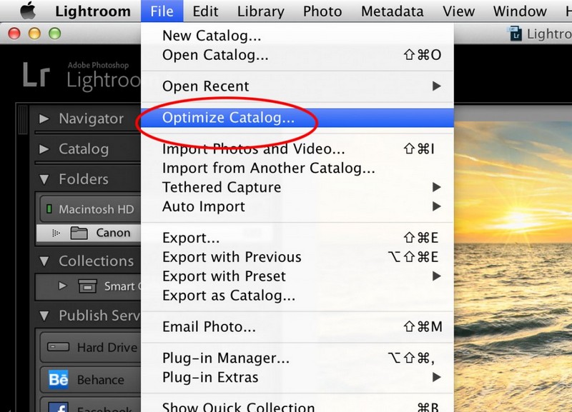Open the Photo menu
The image size is (572, 412).
322,11
